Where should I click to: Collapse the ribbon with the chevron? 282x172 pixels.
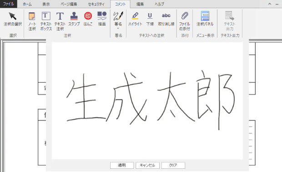[x=270, y=4]
